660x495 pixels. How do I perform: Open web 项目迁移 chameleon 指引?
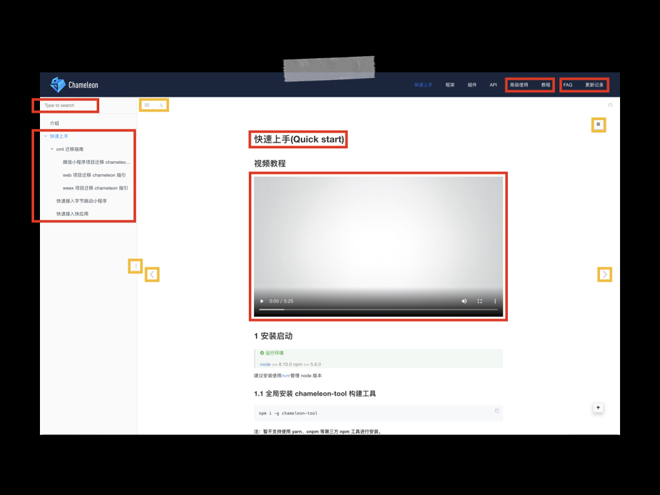pos(94,175)
